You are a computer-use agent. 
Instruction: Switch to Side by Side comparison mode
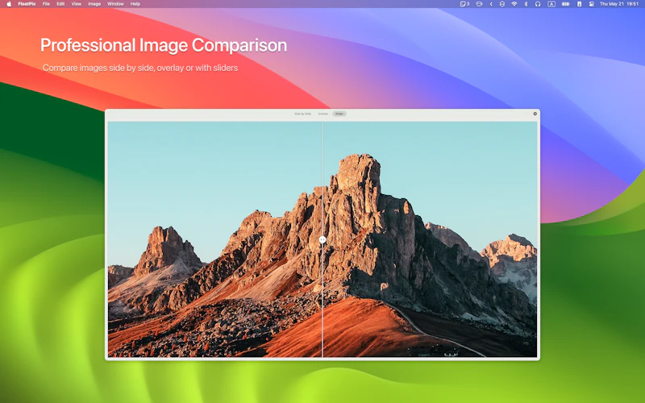[x=303, y=114]
